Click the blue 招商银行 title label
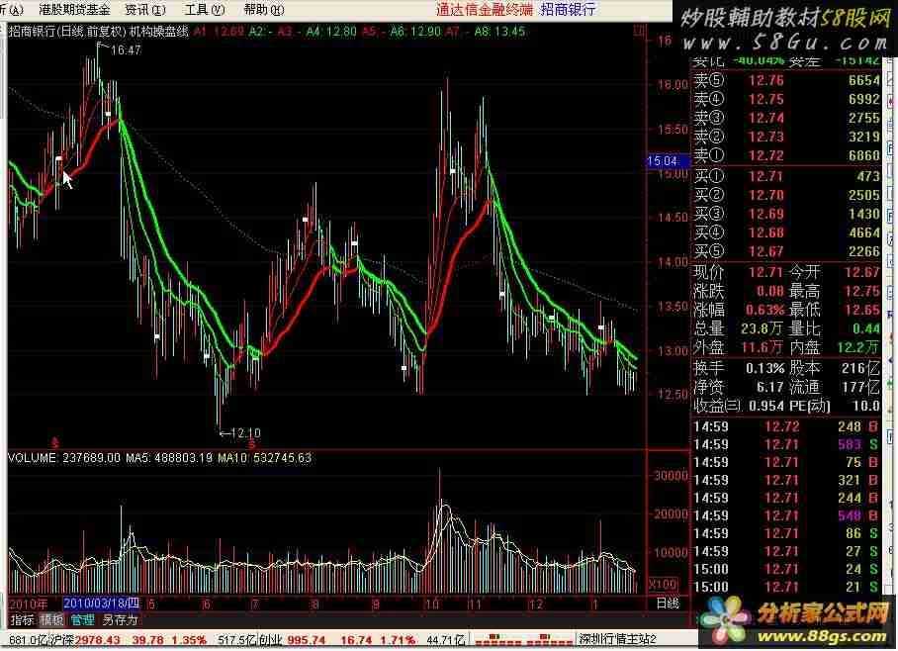Image resolution: width=898 pixels, height=651 pixels. (x=568, y=10)
